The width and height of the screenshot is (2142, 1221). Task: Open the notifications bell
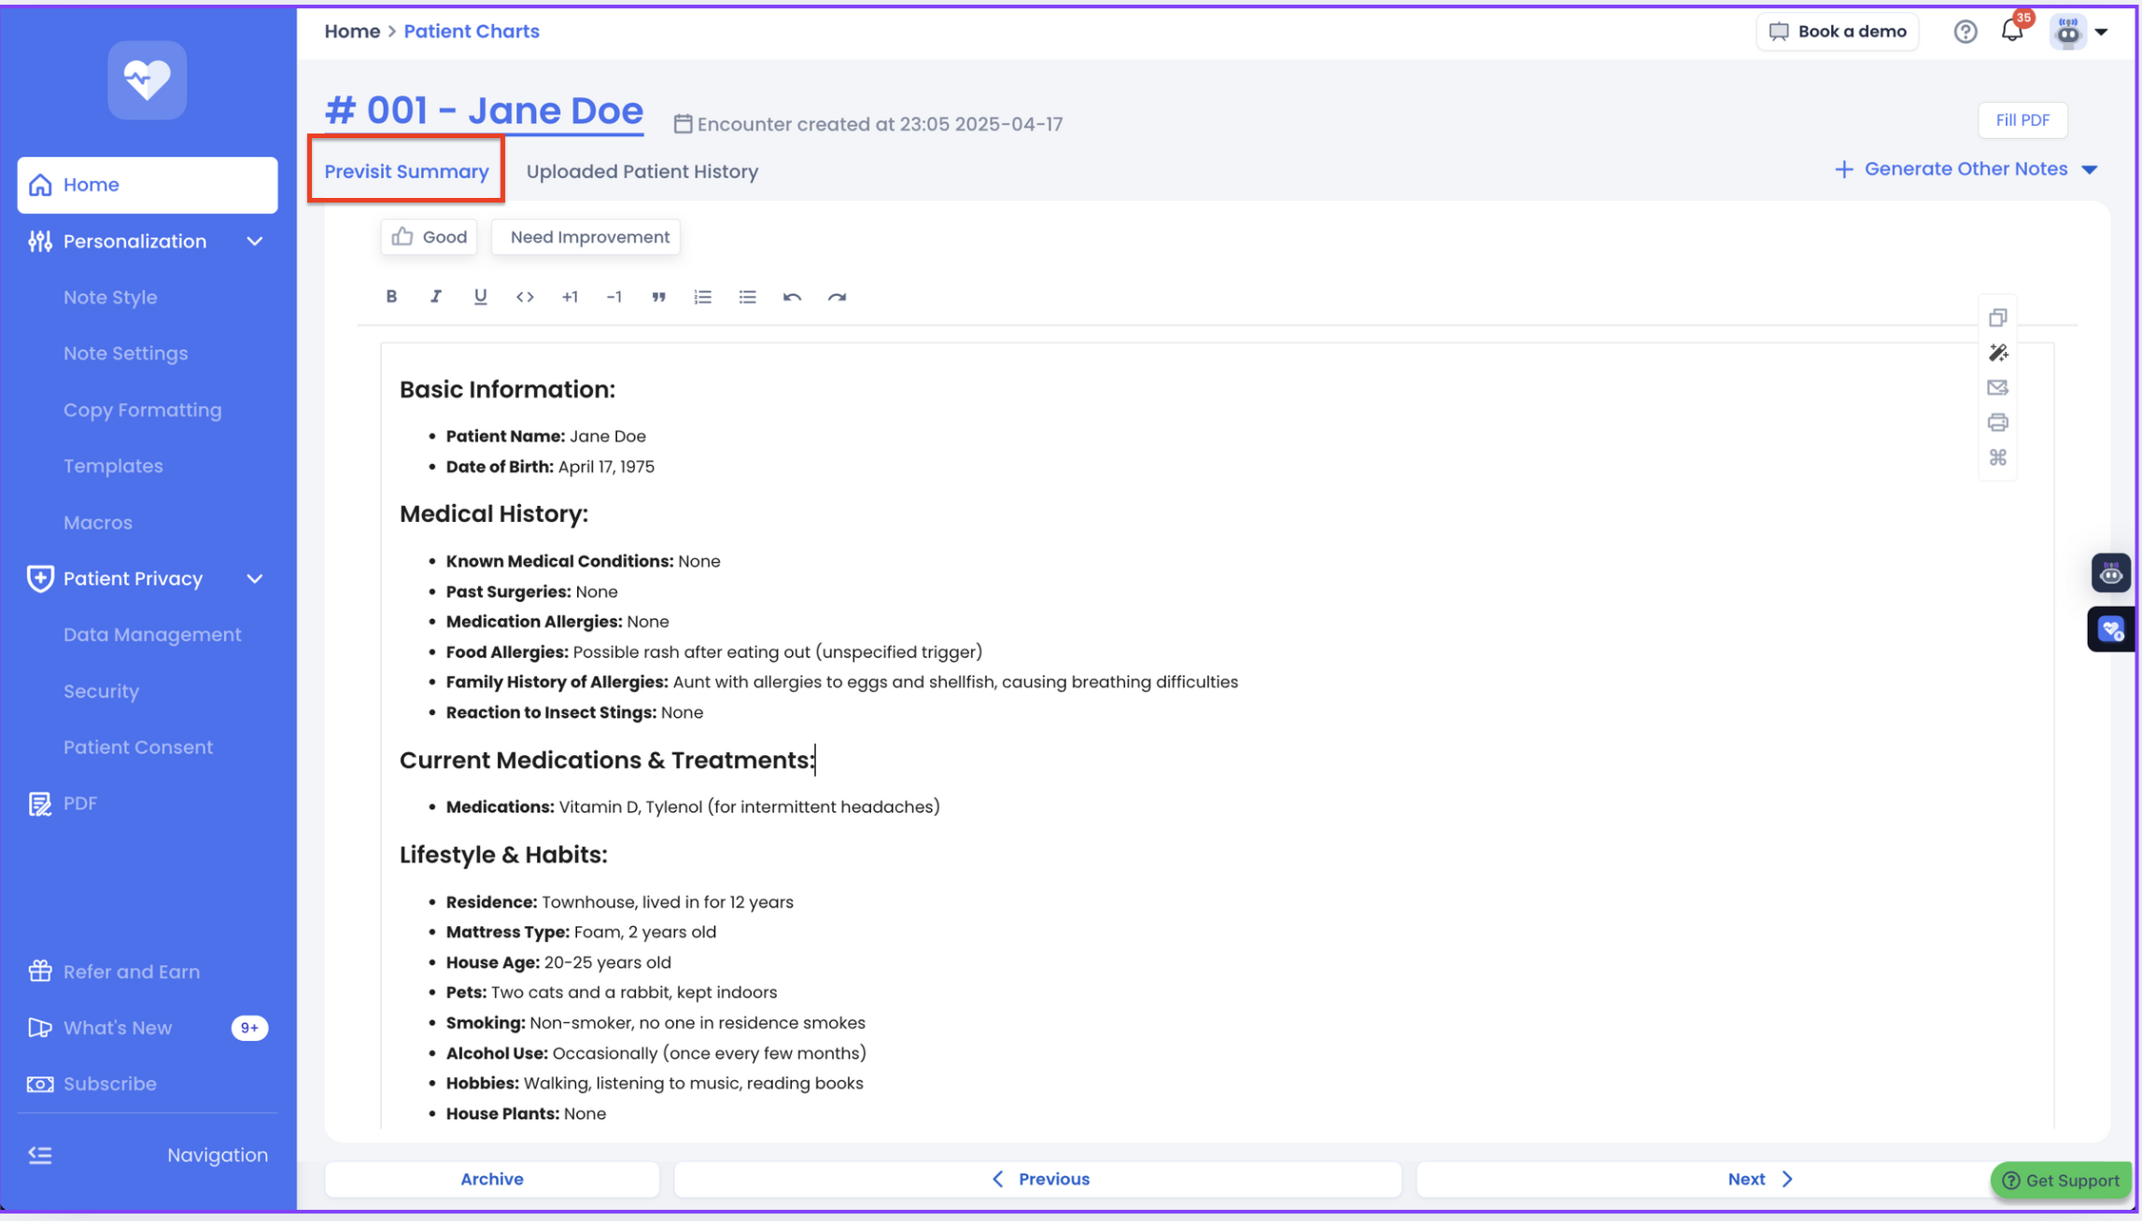pyautogui.click(x=2011, y=32)
